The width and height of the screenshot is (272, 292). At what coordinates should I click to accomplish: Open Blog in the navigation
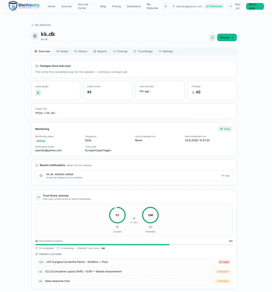pyautogui.click(x=103, y=6)
